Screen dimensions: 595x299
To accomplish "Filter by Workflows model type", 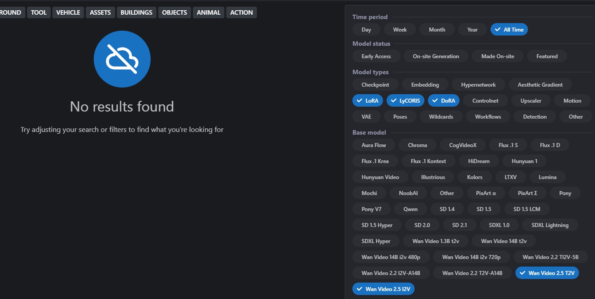I will point(488,117).
